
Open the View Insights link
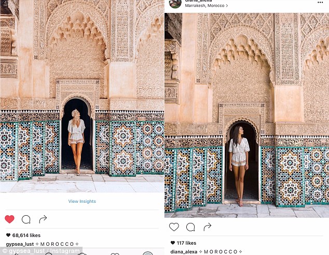[82, 201]
